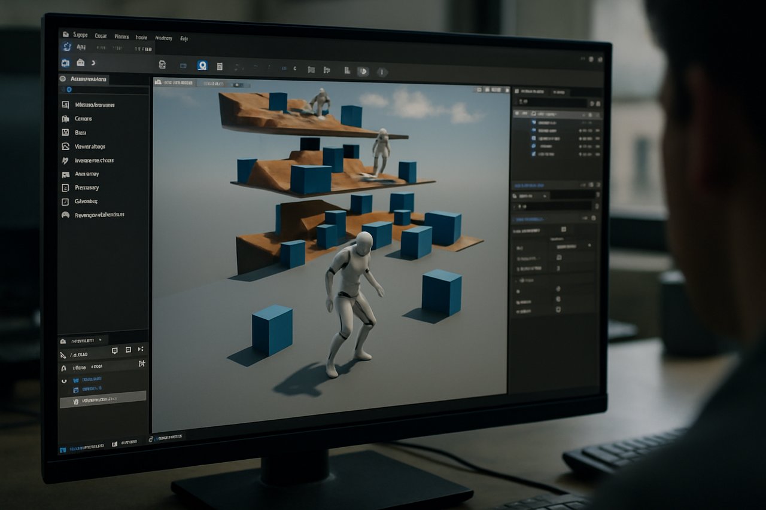Open the Hooie menu in menu bar
This screenshot has width=766, height=510.
141,36
